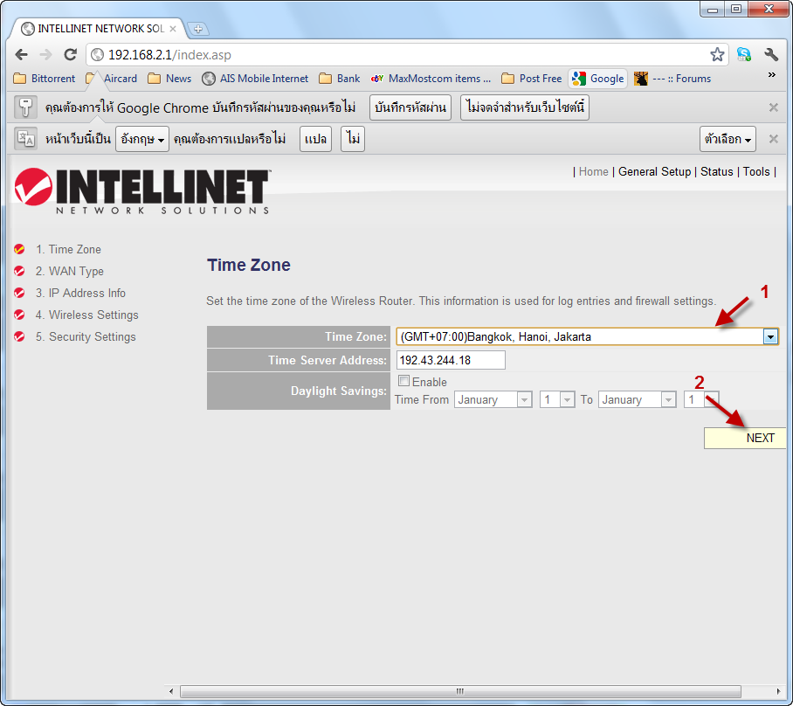Open the Bank bookmark folder
Image resolution: width=793 pixels, height=706 pixels.
(340, 79)
